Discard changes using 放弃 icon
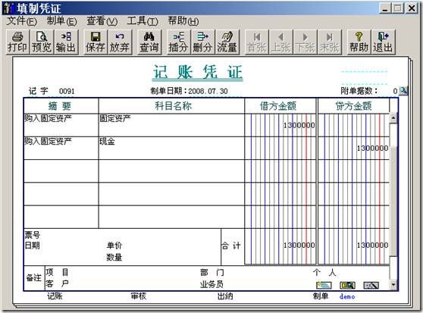 click(x=119, y=42)
